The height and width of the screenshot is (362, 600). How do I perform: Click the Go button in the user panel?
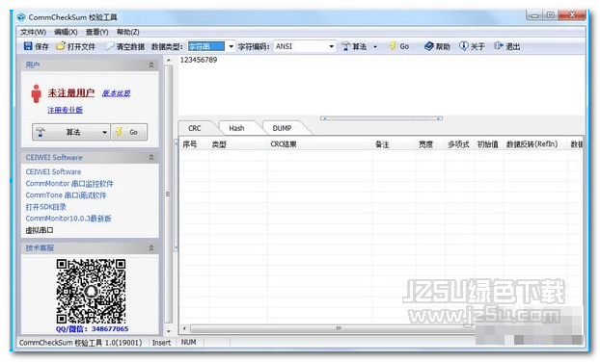pos(129,132)
